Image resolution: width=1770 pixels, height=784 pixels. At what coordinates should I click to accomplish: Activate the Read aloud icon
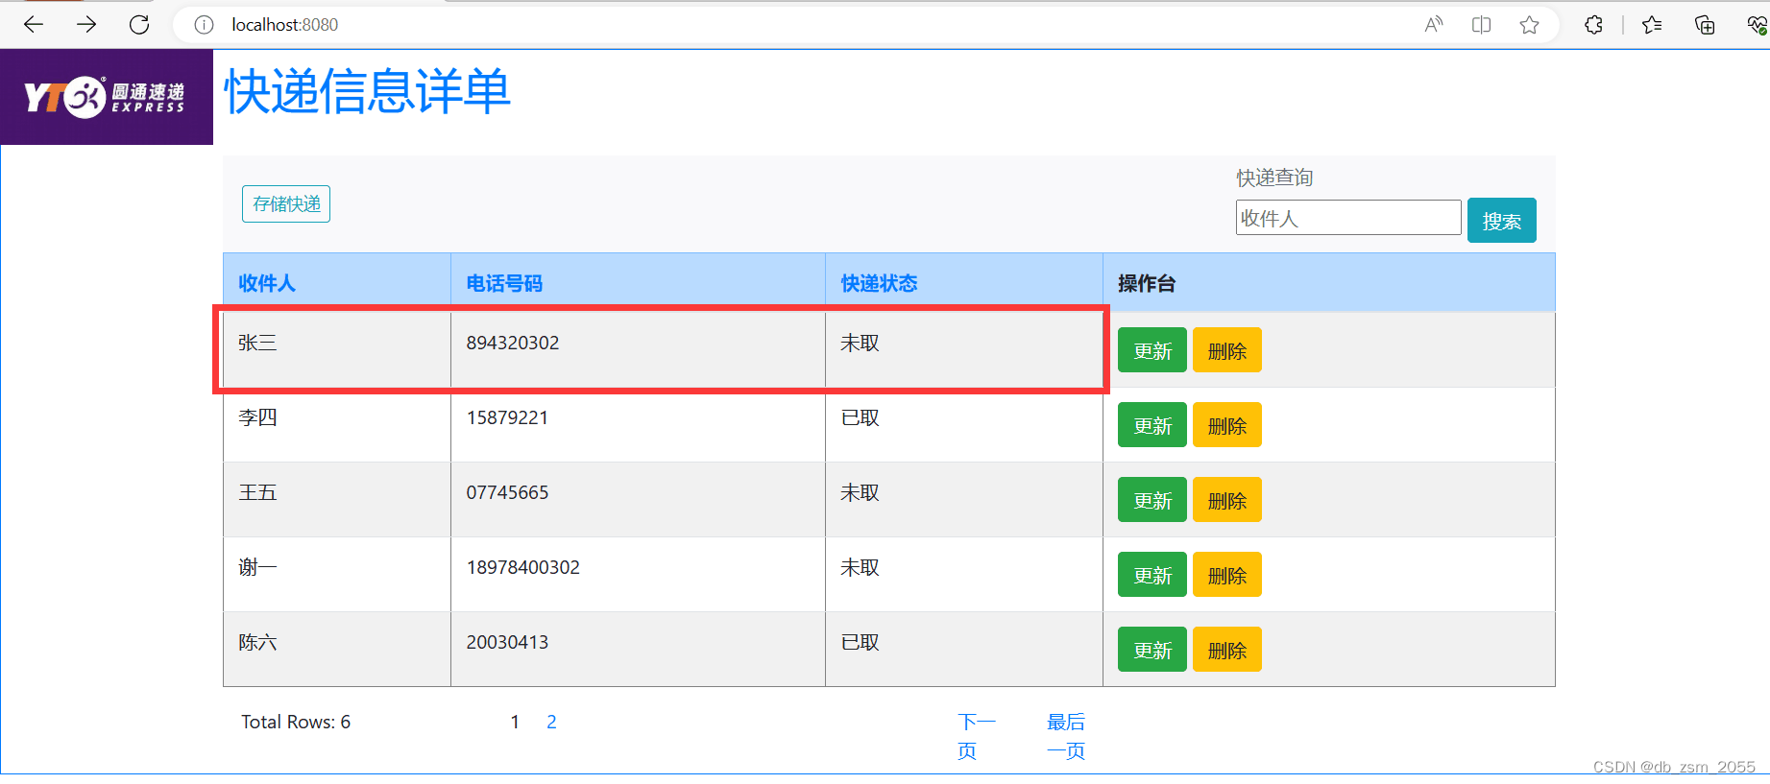1434,25
